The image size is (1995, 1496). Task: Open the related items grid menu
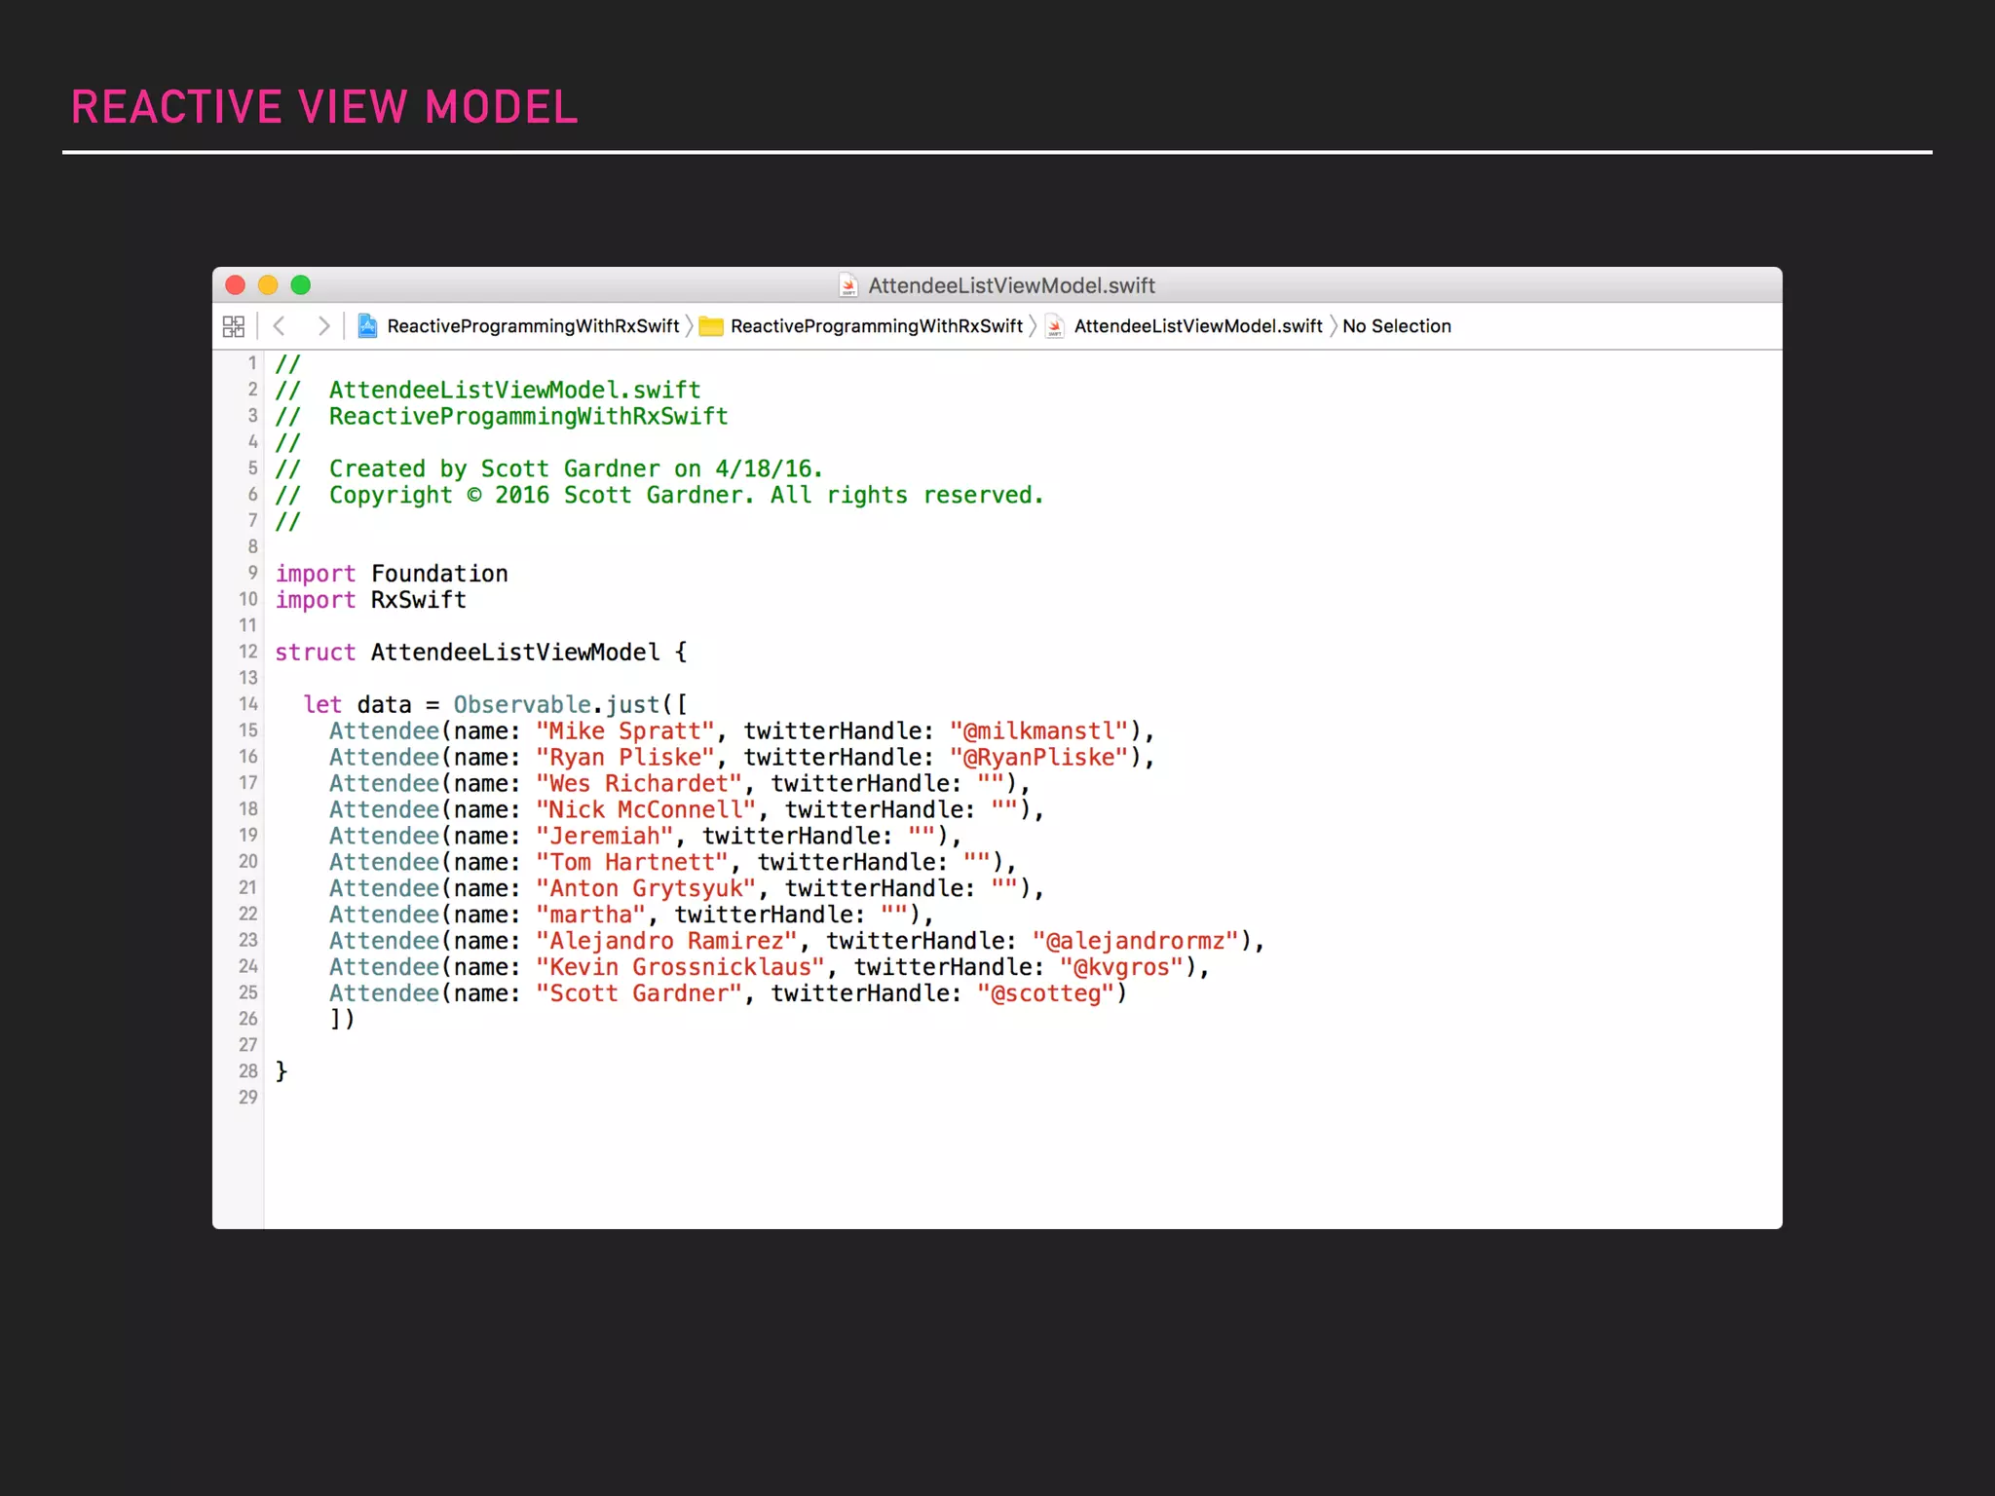click(x=234, y=326)
